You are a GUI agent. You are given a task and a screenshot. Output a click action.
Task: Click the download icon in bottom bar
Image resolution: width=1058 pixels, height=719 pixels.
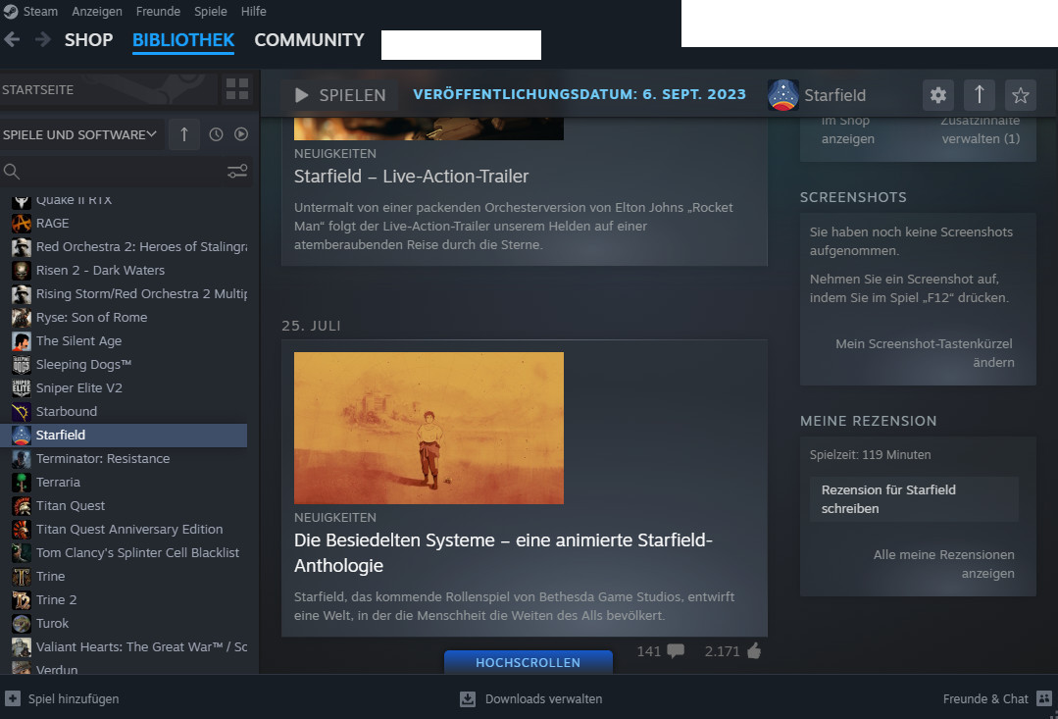(468, 698)
